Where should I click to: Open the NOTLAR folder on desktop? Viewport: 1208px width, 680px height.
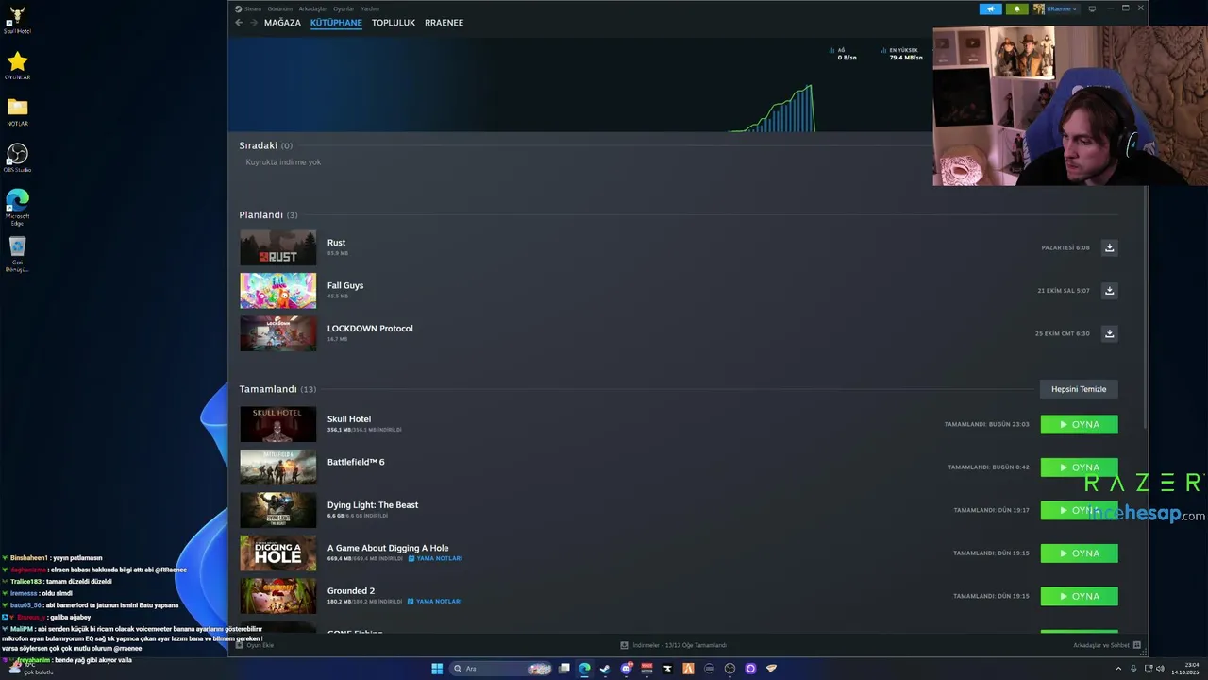tap(17, 111)
